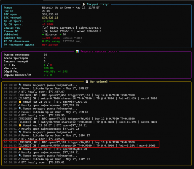Click the red нет данных last trade status
This screenshot has width=194, height=169.
pyautogui.click(x=50, y=45)
